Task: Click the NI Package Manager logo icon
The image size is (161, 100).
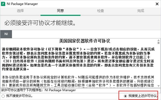Action: click(3, 4)
